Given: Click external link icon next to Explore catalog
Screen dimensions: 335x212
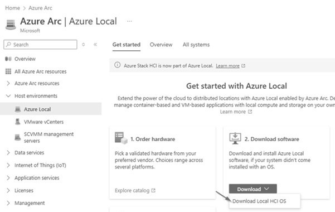Looking at the screenshot, I should pos(153,190).
